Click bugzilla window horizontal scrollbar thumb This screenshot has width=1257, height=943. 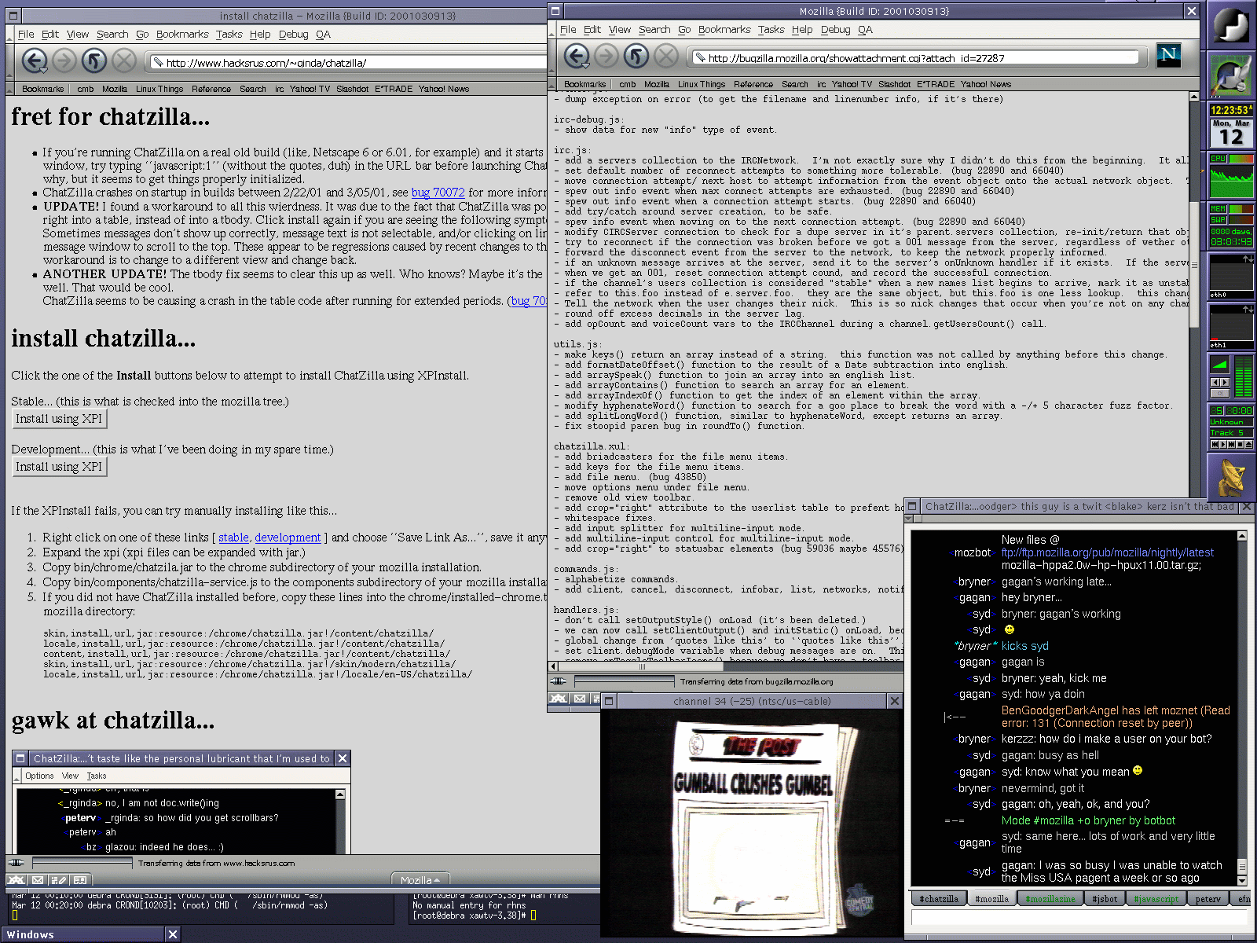click(x=641, y=667)
